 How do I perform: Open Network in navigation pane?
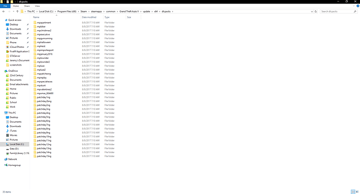tap(13, 159)
